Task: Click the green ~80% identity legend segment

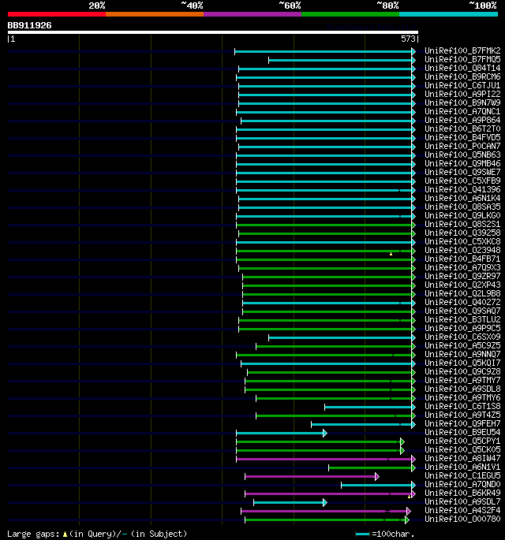Action: click(350, 14)
